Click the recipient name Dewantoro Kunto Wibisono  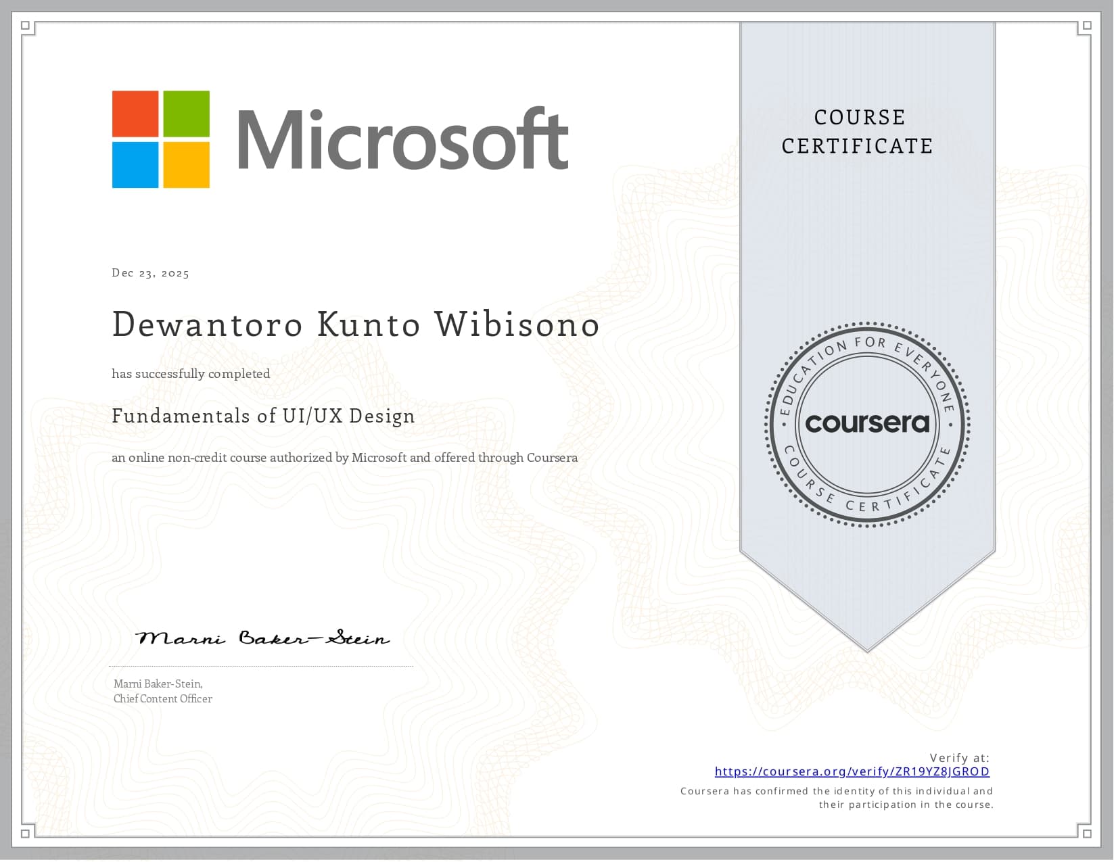(356, 325)
